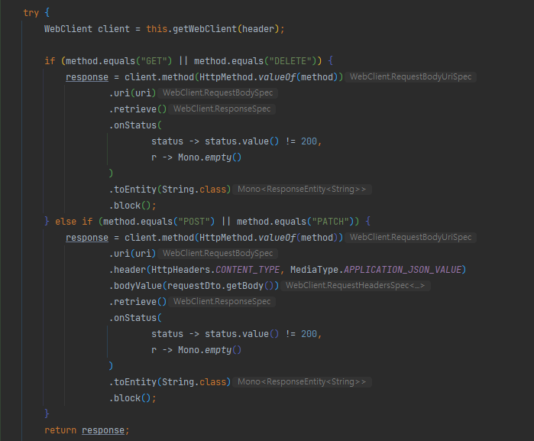534x441 pixels.
Task: Click "toEntity" in the GET/DELETE branch
Action: click(x=135, y=190)
